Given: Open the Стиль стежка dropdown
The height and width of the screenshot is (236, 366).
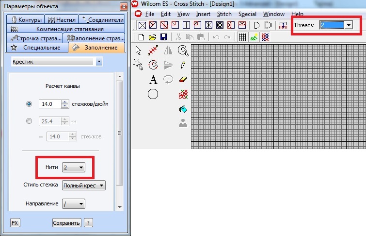Looking at the screenshot, I should [x=84, y=185].
